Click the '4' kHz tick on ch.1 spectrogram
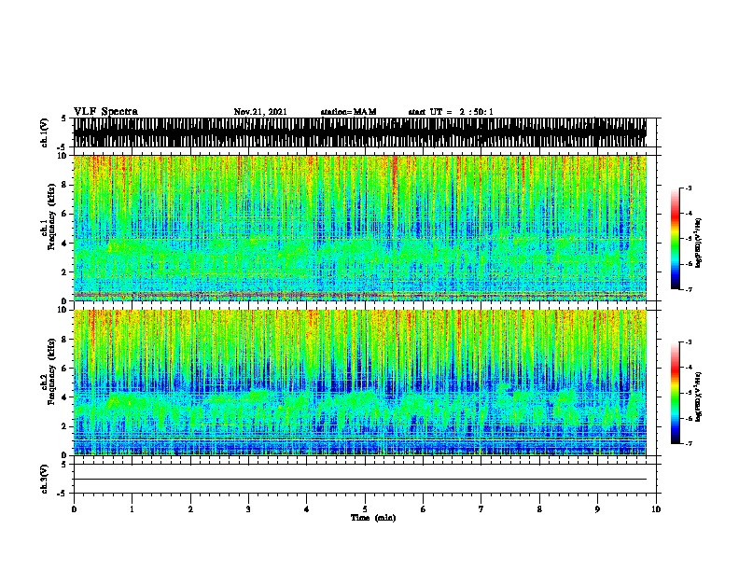The height and width of the screenshot is (571, 739). coord(65,244)
